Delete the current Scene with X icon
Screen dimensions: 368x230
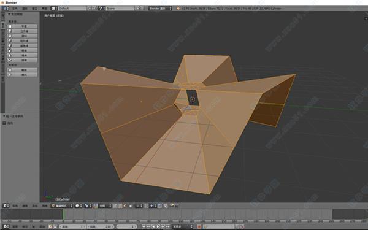pyautogui.click(x=142, y=8)
